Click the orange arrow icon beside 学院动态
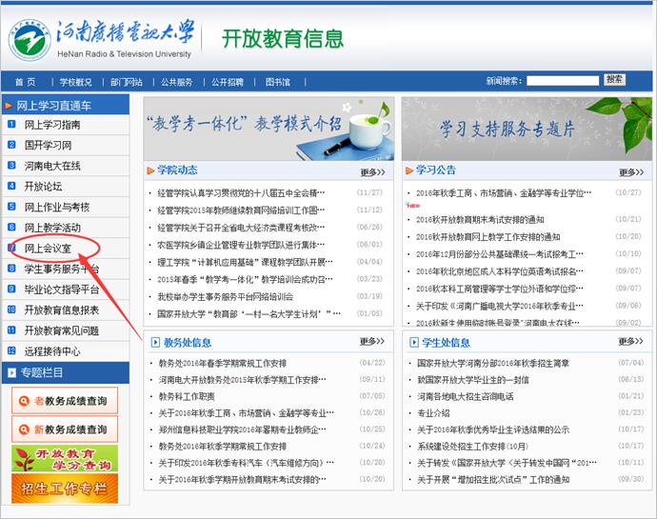The width and height of the screenshot is (657, 519). (x=150, y=170)
